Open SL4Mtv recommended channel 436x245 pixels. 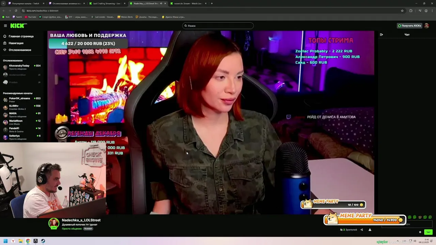(x=22, y=107)
